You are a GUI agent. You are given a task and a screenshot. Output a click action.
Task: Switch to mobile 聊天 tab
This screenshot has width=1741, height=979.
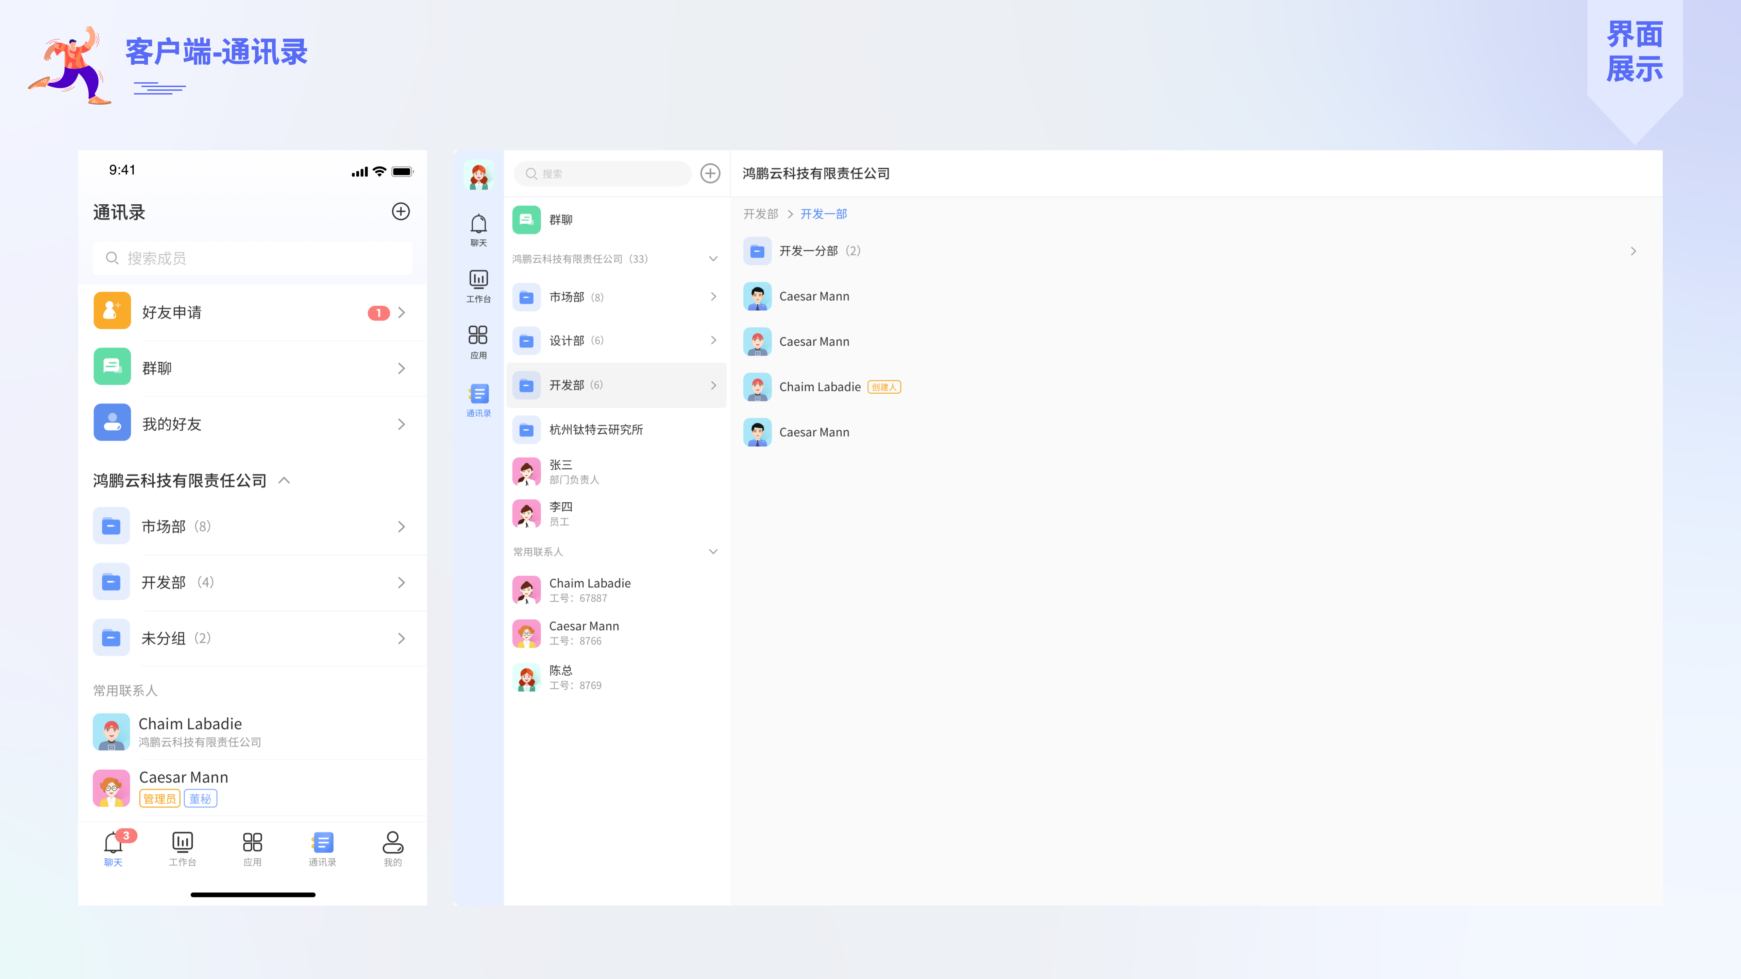[x=114, y=849]
